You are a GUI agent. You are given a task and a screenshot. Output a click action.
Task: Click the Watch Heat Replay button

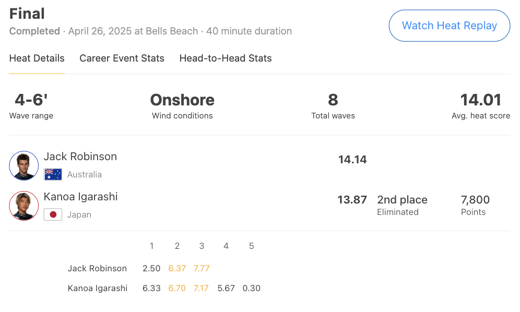(450, 26)
